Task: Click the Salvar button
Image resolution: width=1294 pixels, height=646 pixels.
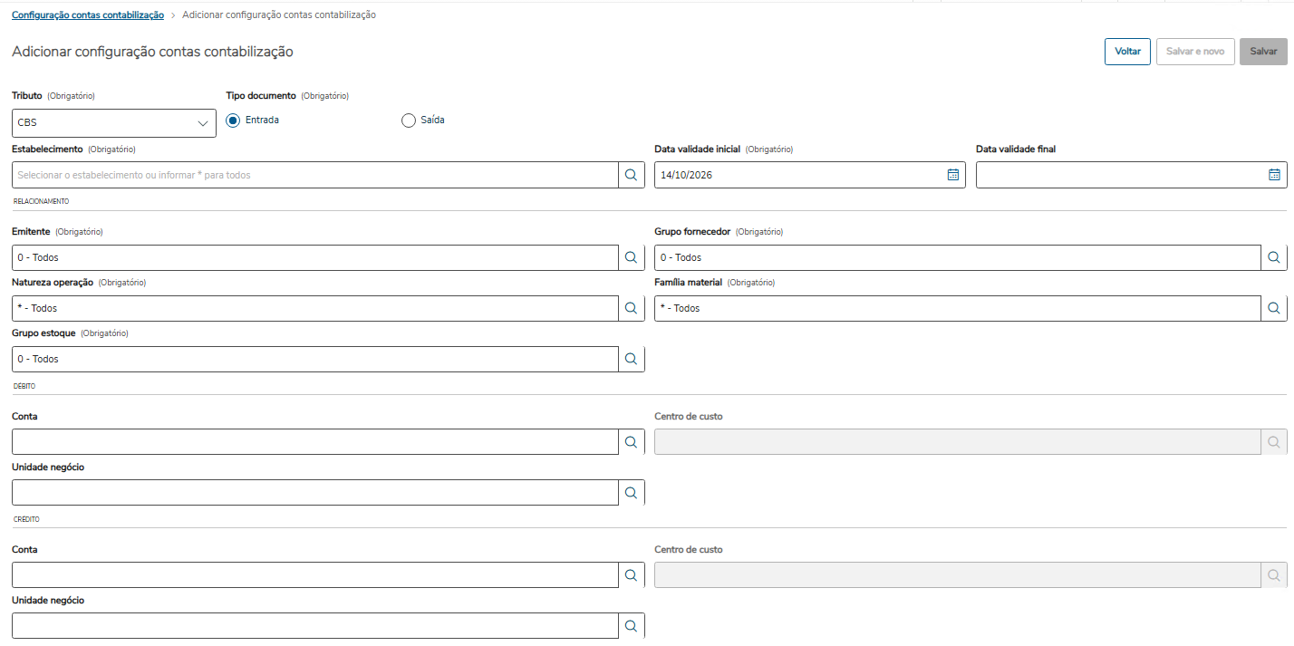Action: coord(1263,52)
